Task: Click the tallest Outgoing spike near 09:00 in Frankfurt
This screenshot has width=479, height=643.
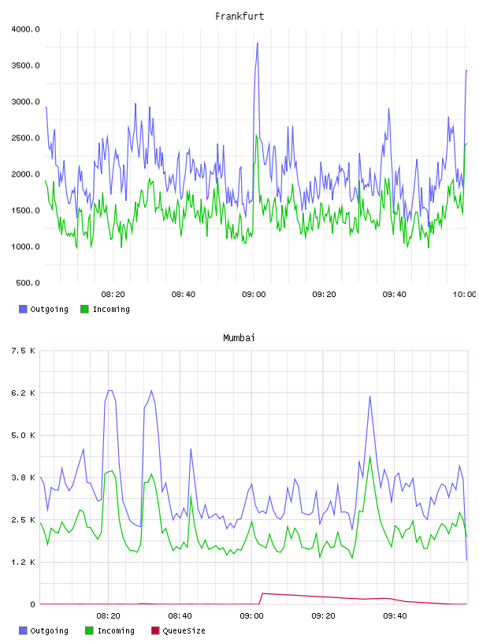Action: [257, 43]
